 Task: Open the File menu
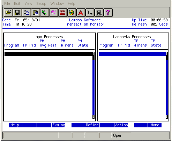coord(7,3)
